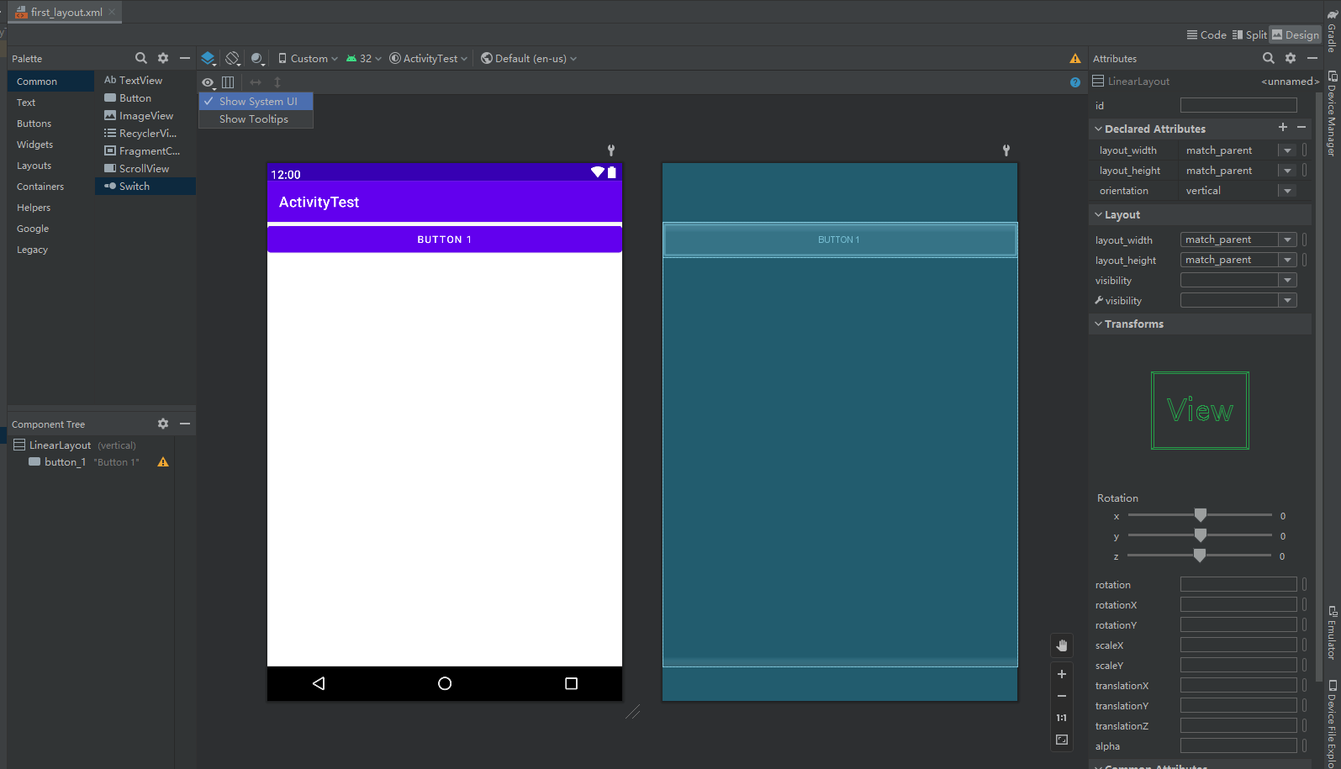Minimize the Palette panel
Viewport: 1341px width, 769px height.
pyautogui.click(x=185, y=58)
